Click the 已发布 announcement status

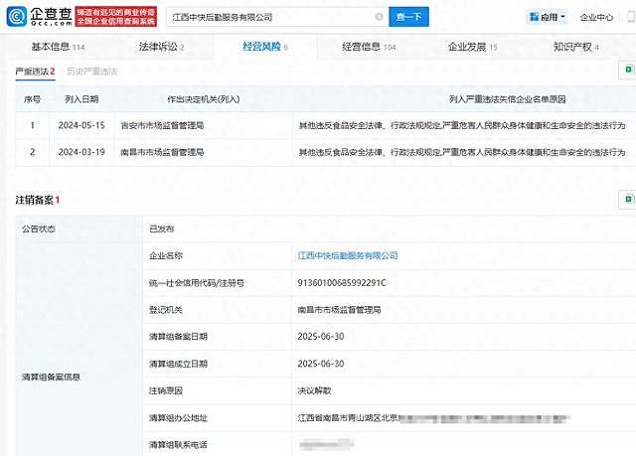point(161,228)
